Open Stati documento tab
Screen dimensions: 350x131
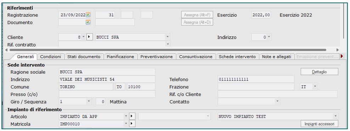[84, 57]
